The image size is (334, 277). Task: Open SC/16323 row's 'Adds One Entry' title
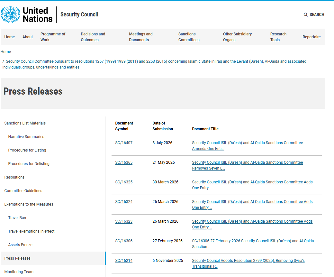click(252, 224)
